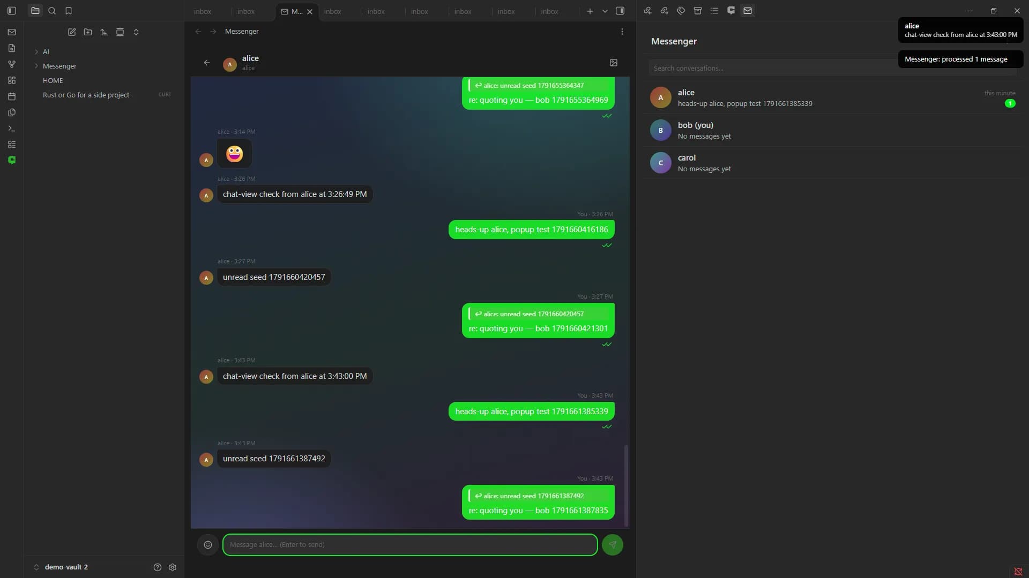Open the file explorer folder tab icon
This screenshot has height=578, width=1029.
[x=35, y=11]
